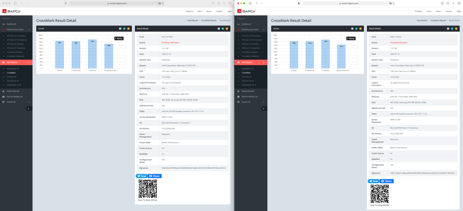Click the orange circle on the left window's Scores panel

[x=128, y=29]
